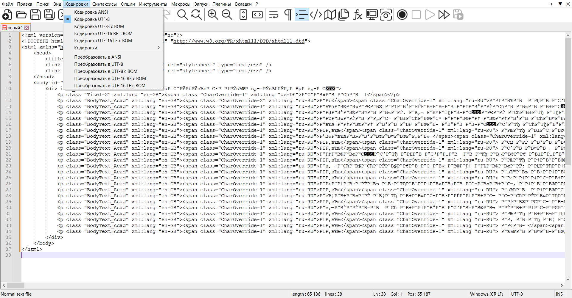Click the vertical scrollbar down arrow
572x298 pixels.
(x=568, y=279)
